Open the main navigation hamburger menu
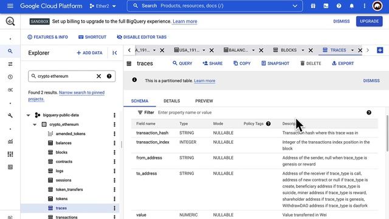 coord(10,5)
